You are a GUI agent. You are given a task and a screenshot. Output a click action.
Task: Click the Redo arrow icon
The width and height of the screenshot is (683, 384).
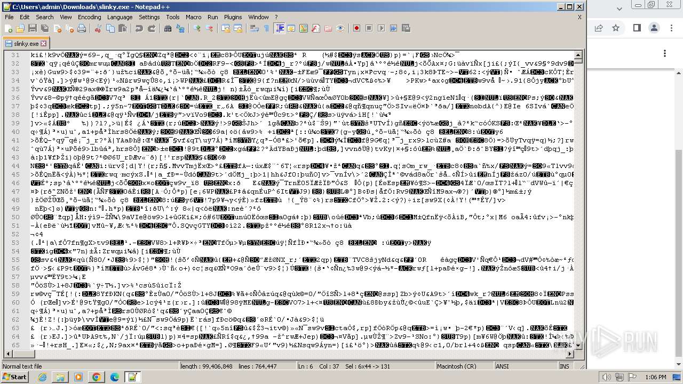(152, 28)
